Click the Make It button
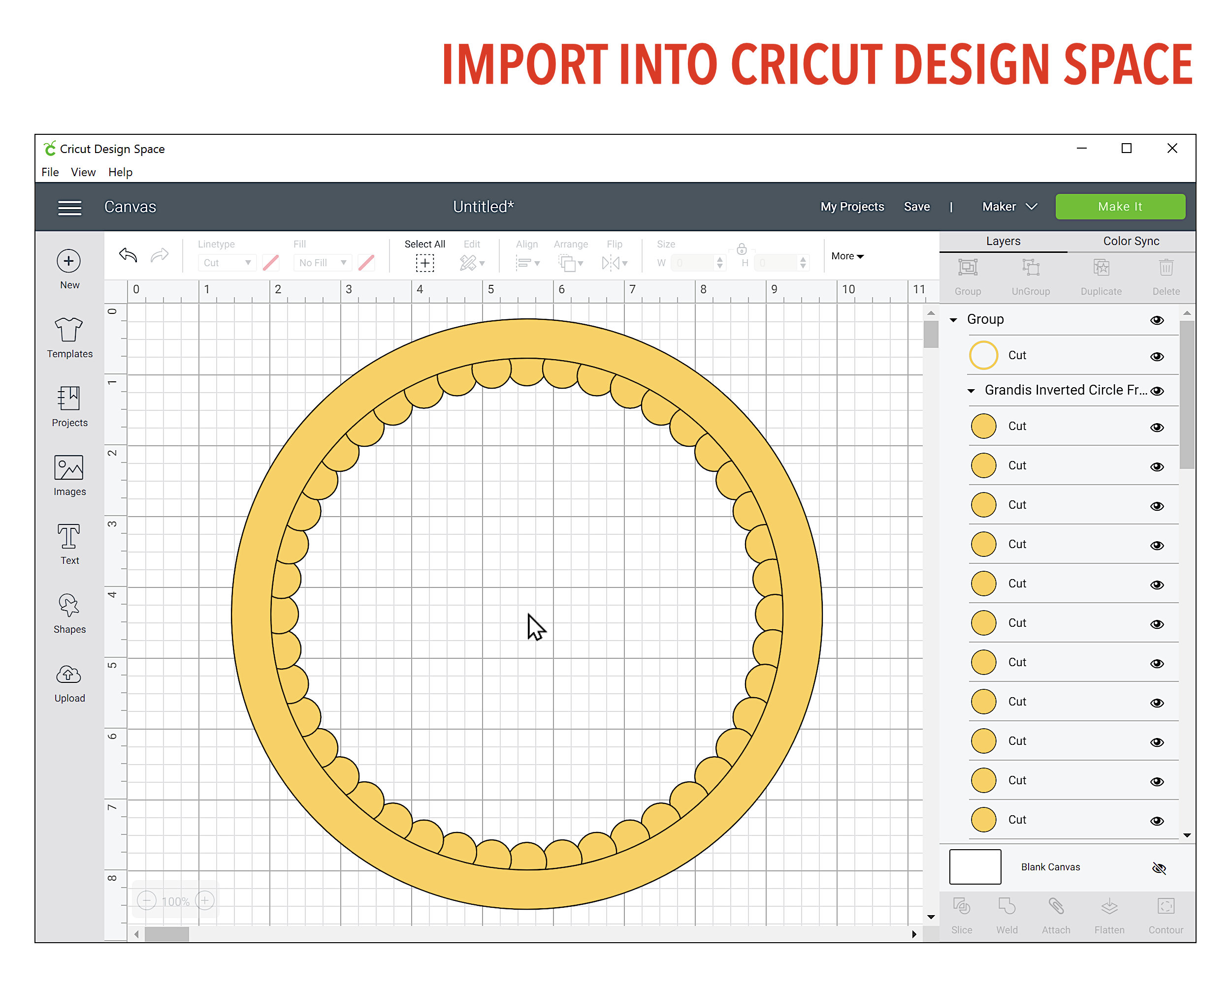 pyautogui.click(x=1120, y=207)
